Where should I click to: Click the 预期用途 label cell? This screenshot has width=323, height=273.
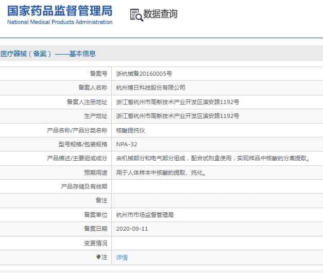[x=96, y=173]
